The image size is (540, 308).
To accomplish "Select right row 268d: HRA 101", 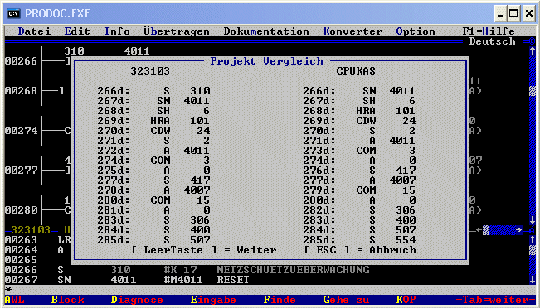I will pyautogui.click(x=359, y=111).
